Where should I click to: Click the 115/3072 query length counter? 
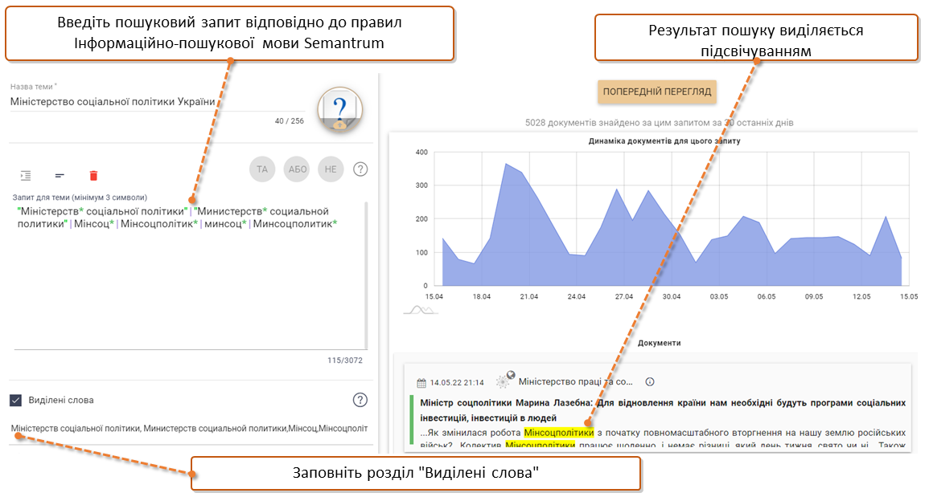[x=345, y=361]
